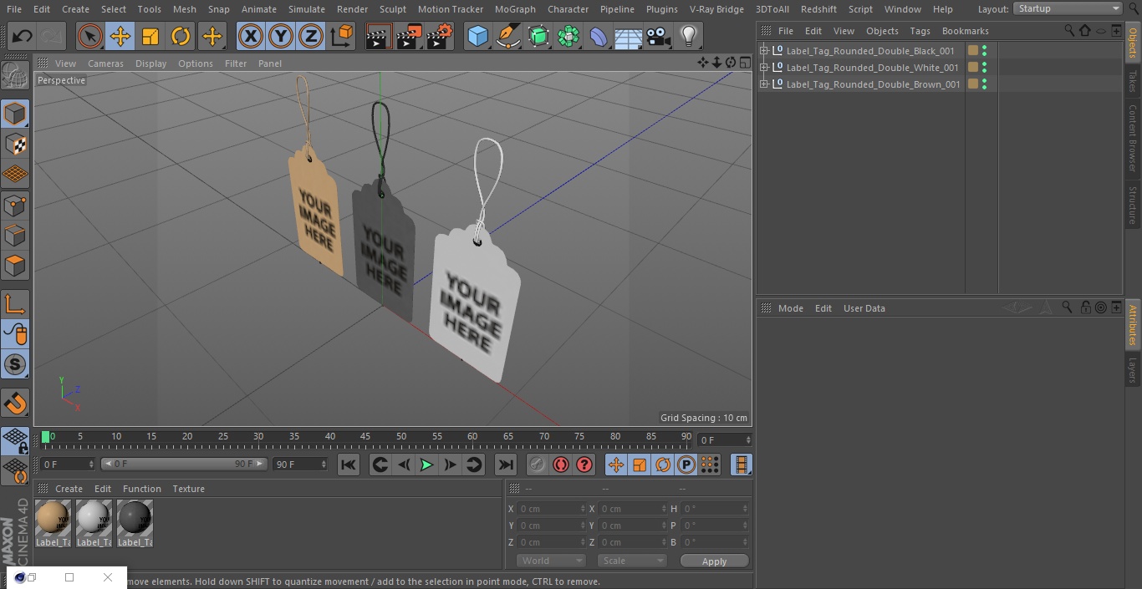Open the Layout dropdown set to Startup

tap(1068, 8)
